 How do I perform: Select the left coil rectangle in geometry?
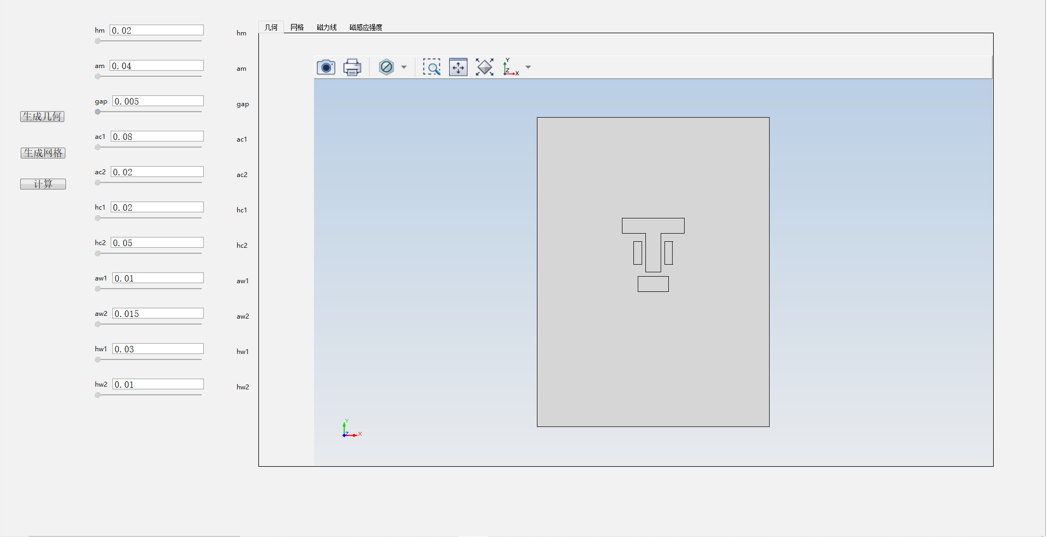point(638,253)
